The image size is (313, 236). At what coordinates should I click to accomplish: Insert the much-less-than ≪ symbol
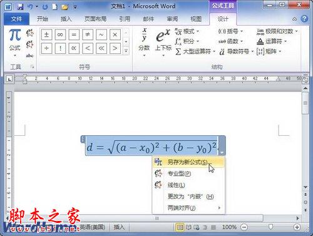101,48
